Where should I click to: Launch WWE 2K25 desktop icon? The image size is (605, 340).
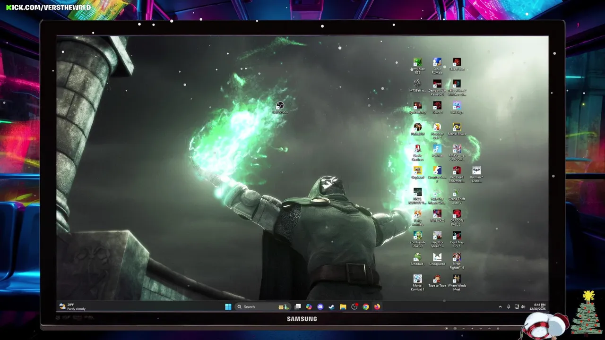point(437,216)
